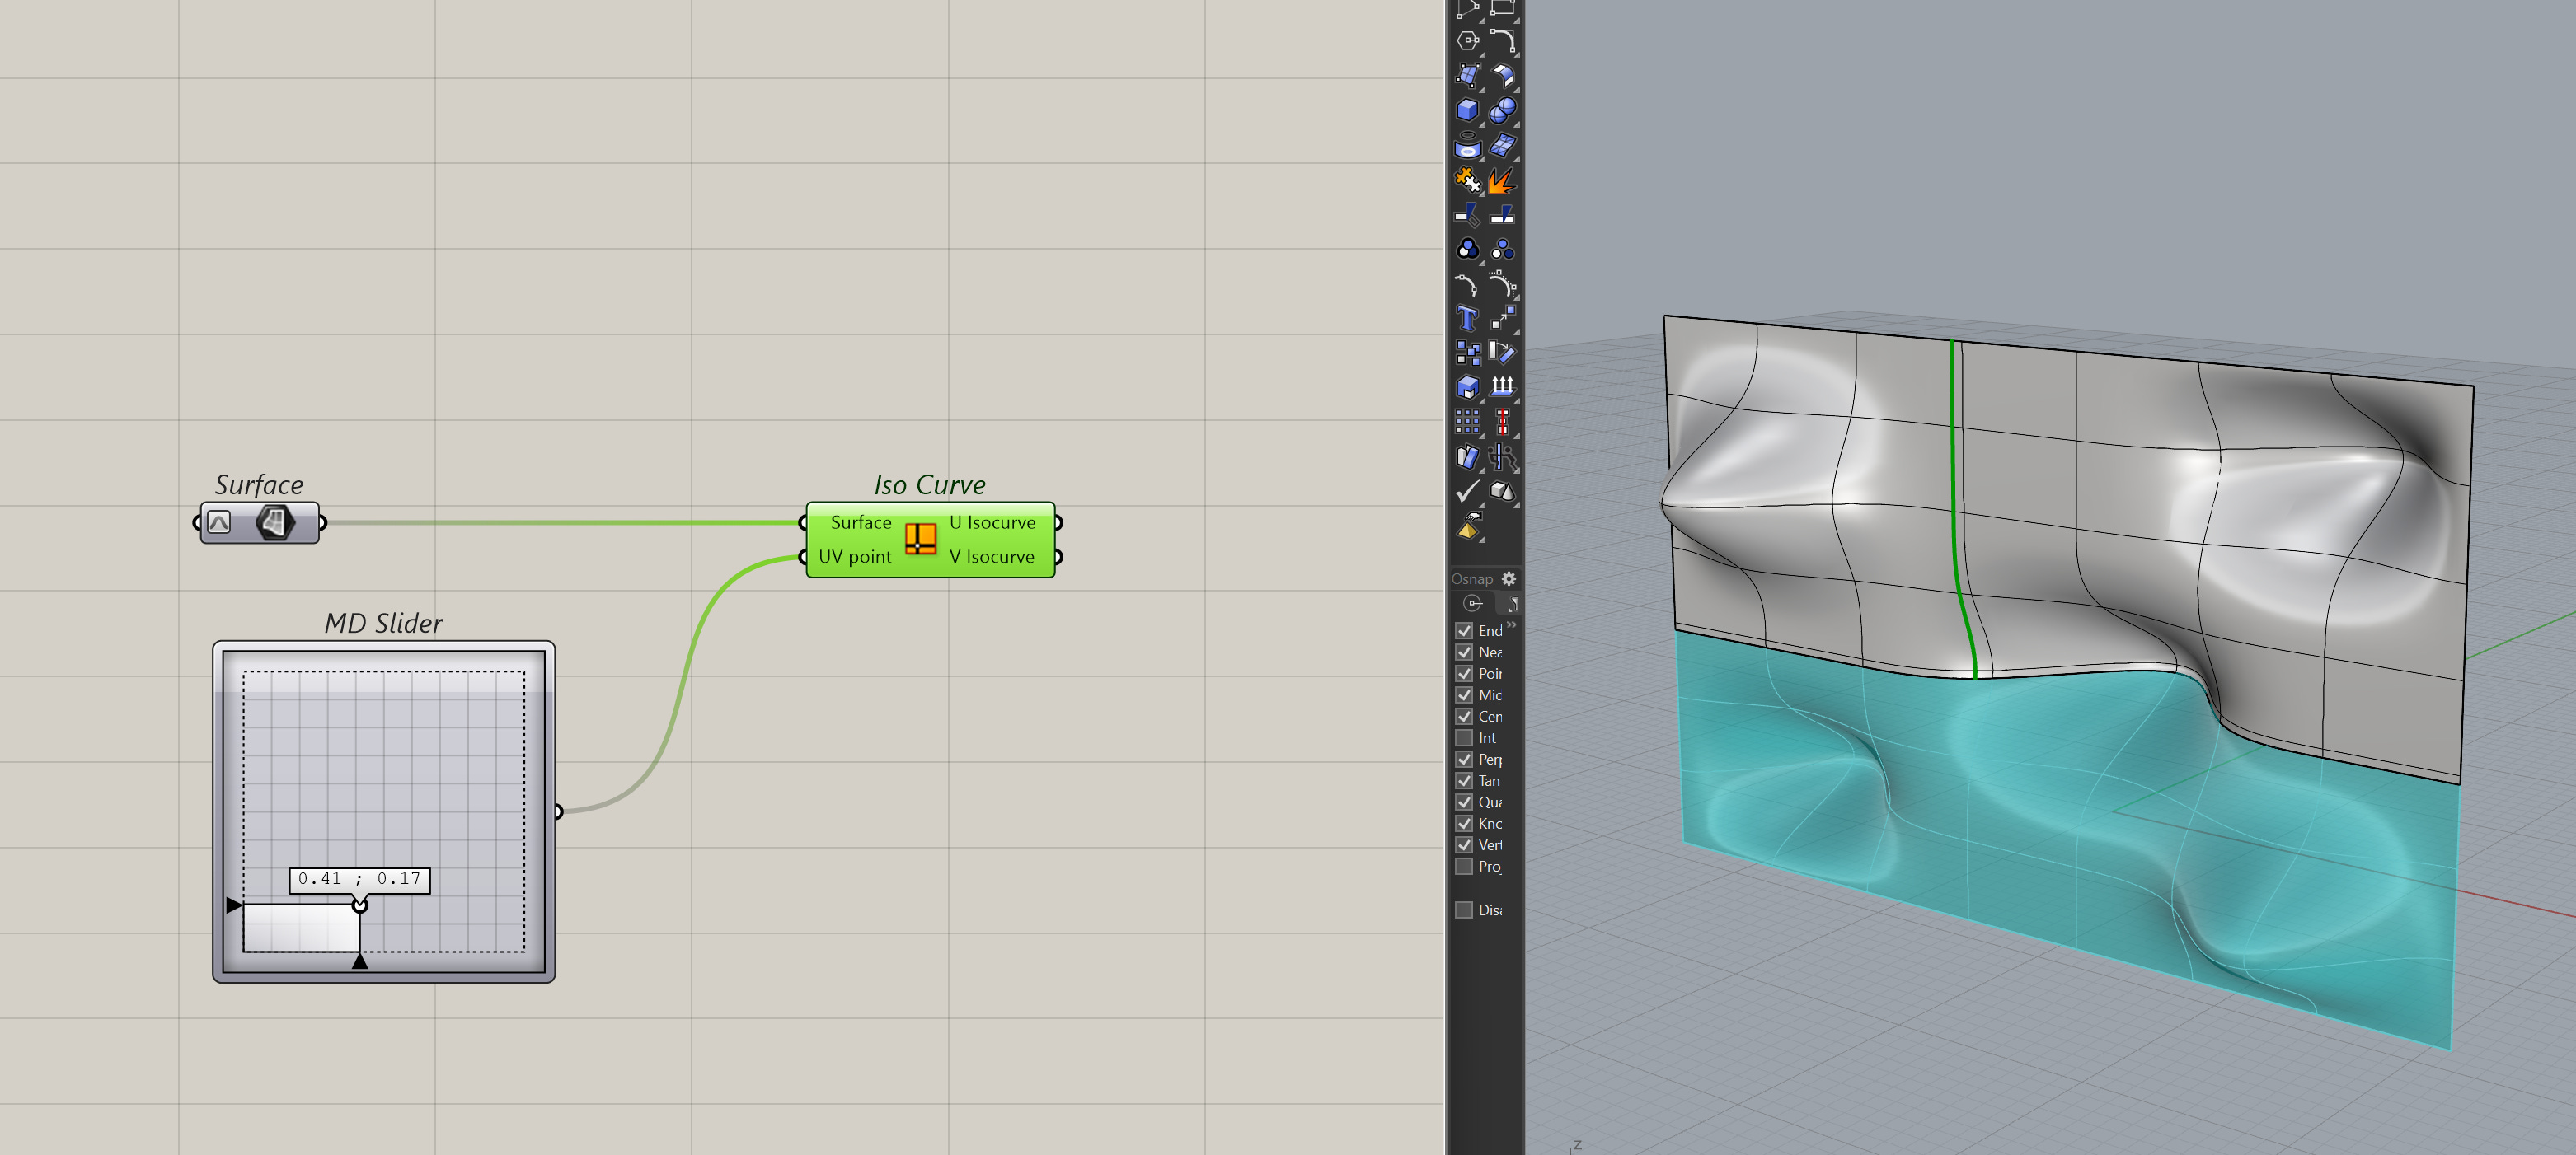Open the Osnap gear options menu

pos(1509,578)
